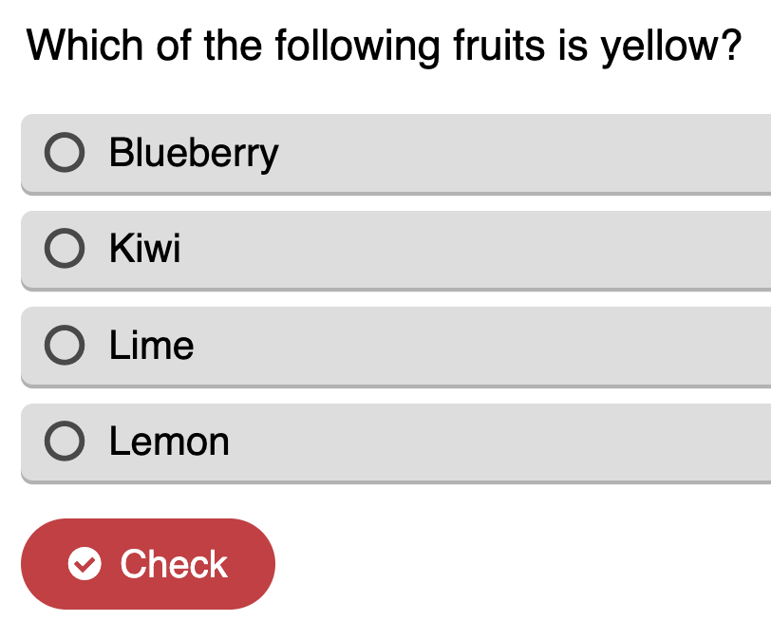Click the white checkmark icon inside Check button
771x621 pixels.
85,563
